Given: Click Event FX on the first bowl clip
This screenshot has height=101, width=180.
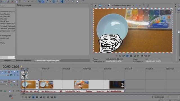Looking at the screenshot, I should click(37, 86).
